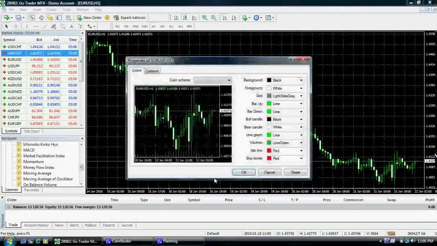Select the Momentum indicator in Navigator
Screen dimensions: 437x246
[33, 162]
